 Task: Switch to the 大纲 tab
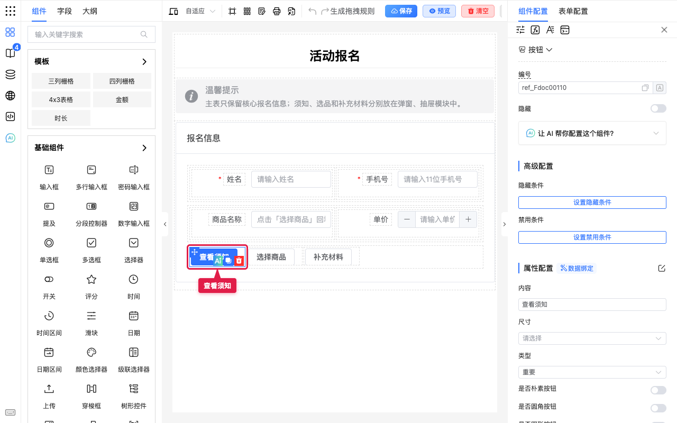(90, 11)
